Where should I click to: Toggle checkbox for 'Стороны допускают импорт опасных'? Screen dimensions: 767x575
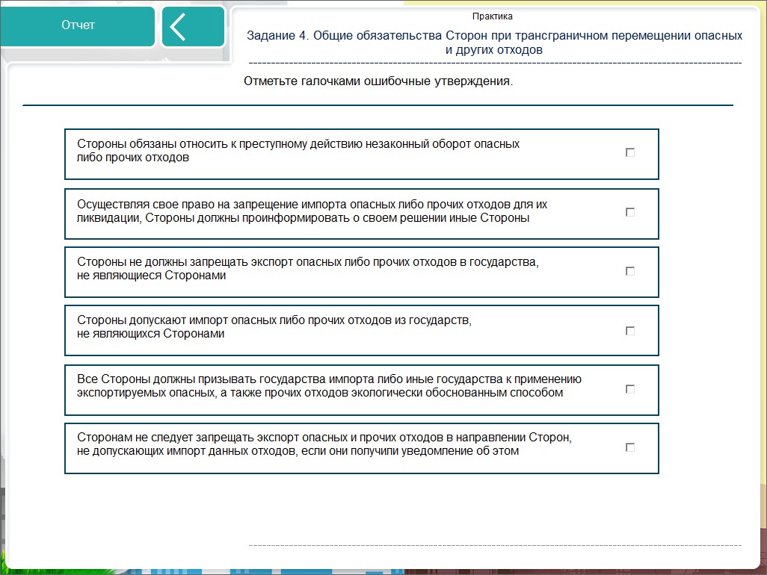pos(630,330)
